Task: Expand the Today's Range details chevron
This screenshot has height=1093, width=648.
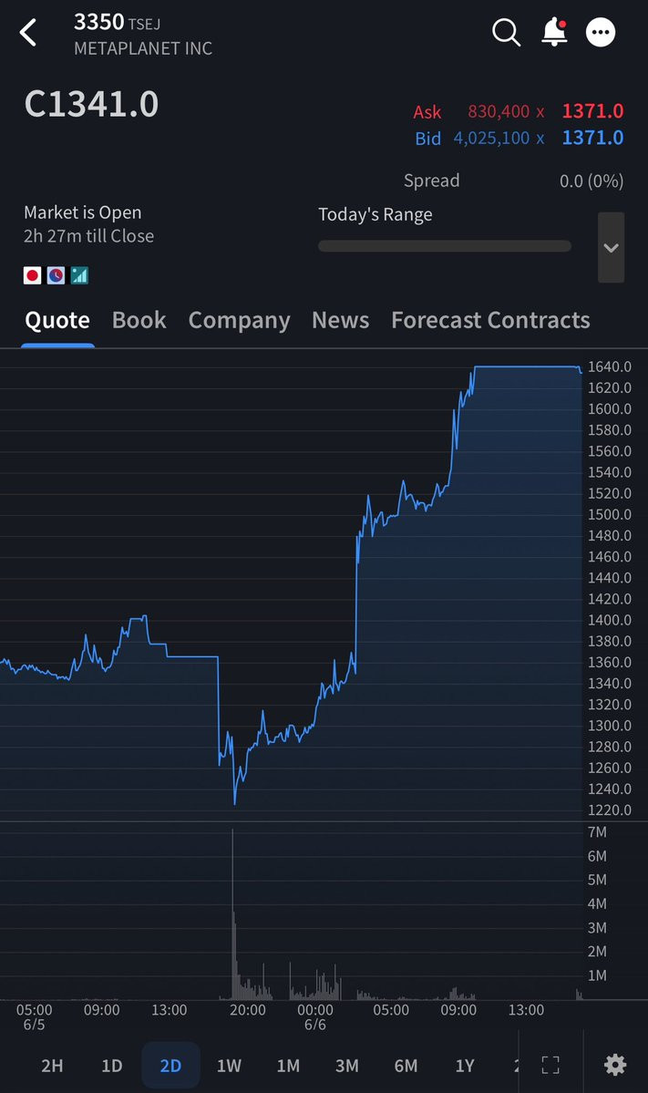Action: coord(611,247)
